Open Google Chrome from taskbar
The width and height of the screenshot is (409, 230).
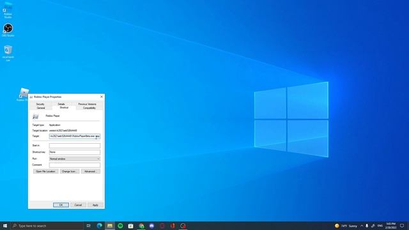pos(141,226)
